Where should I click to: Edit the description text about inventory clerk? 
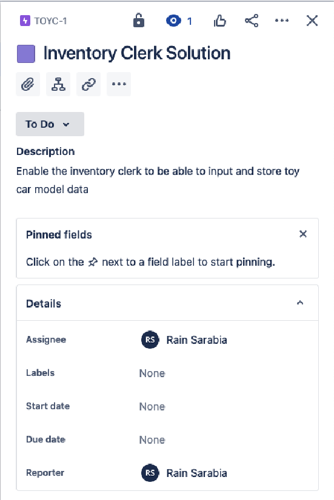pyautogui.click(x=158, y=180)
